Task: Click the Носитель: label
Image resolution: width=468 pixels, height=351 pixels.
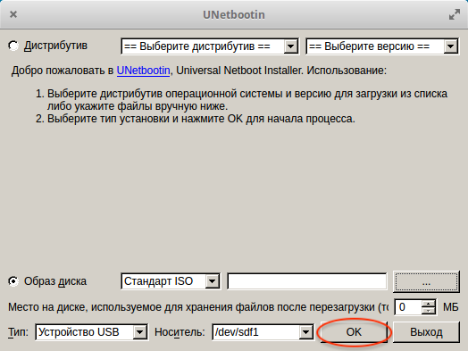Action: pos(180,332)
